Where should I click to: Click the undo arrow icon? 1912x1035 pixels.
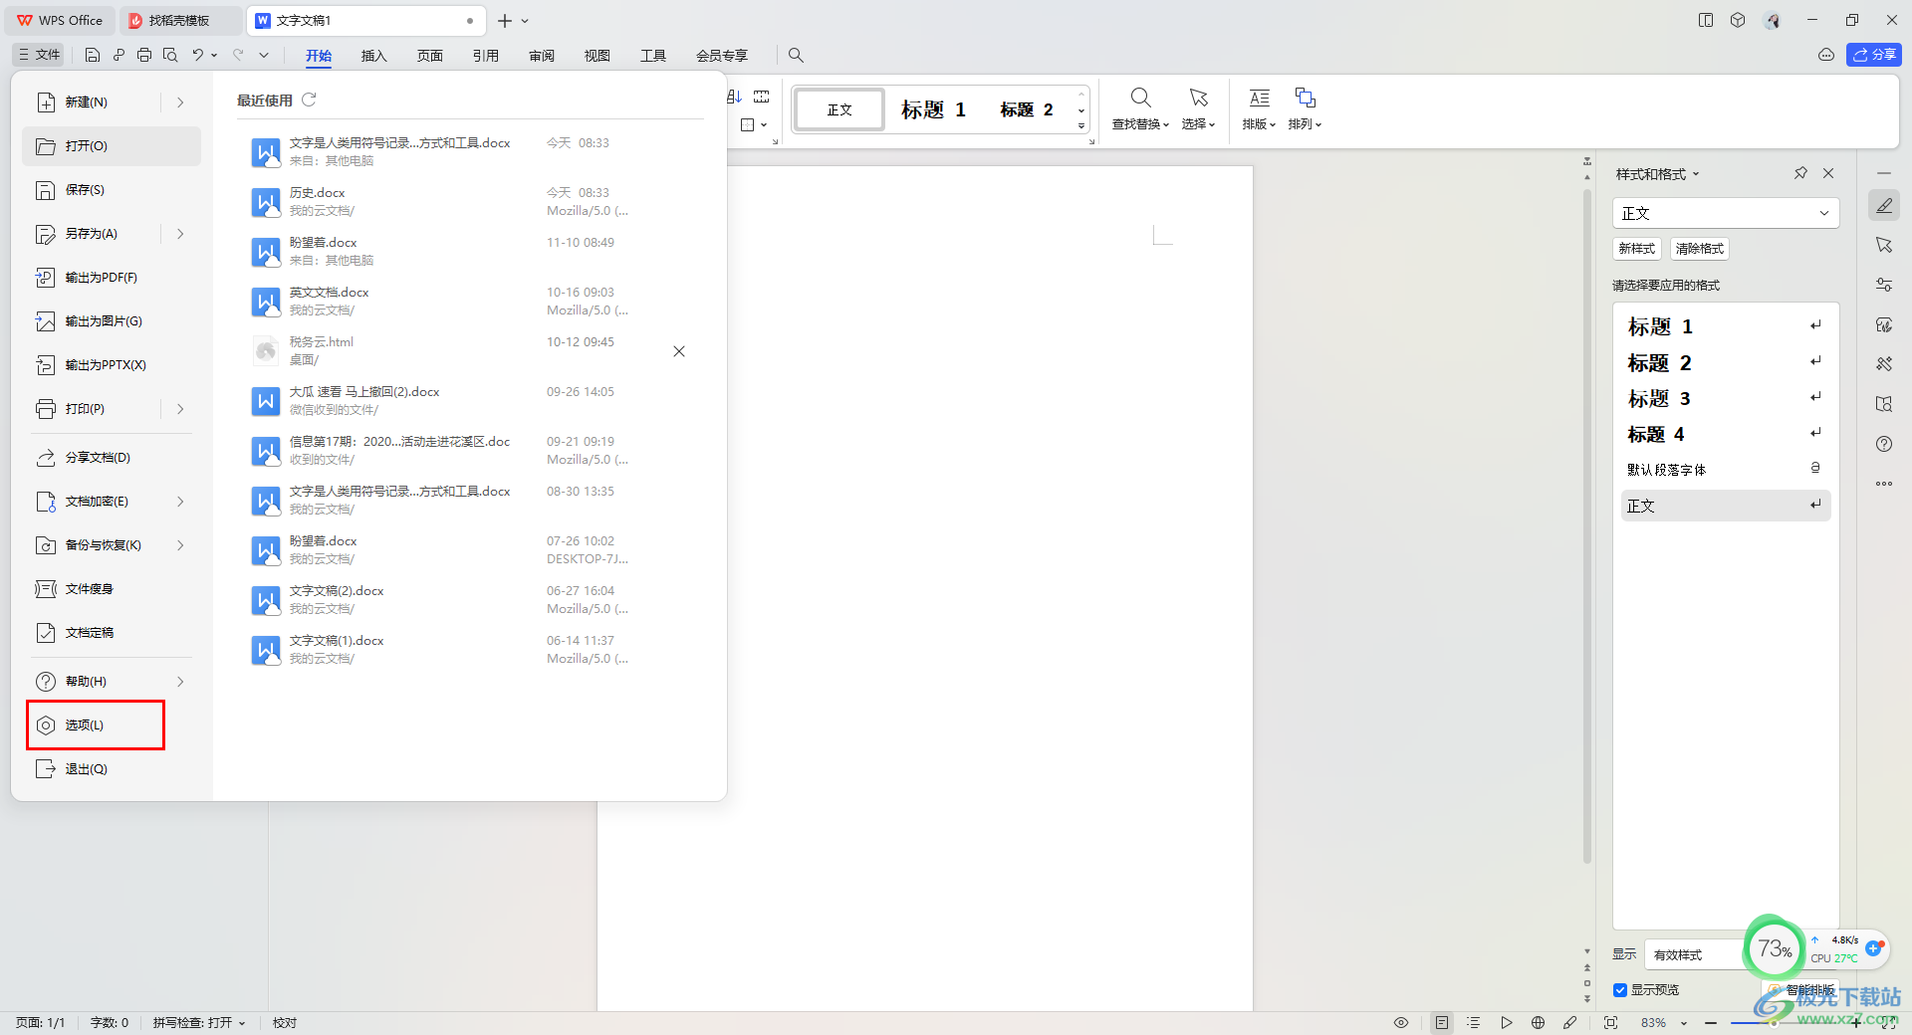(198, 55)
